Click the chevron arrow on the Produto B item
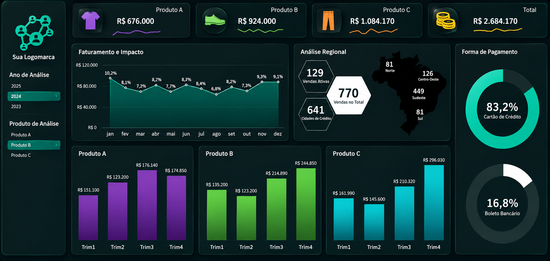Viewport: 550px width, 261px height. (x=56, y=145)
